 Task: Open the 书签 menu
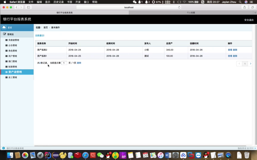click(x=70, y=2)
